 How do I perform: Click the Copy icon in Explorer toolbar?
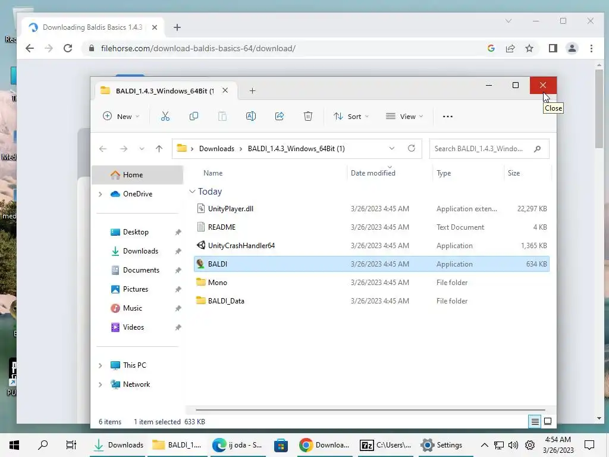point(193,116)
